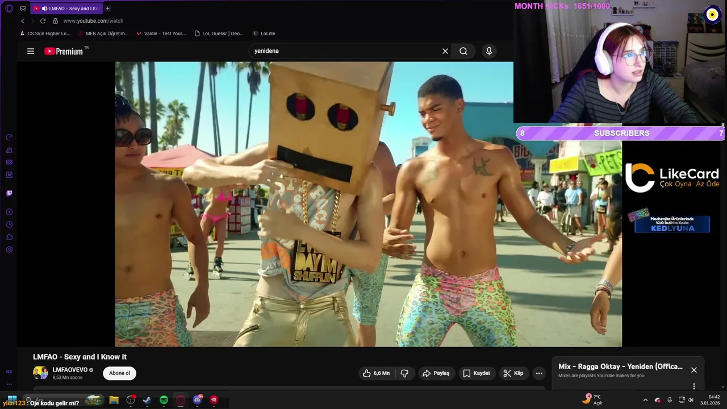727x409 pixels.
Task: Open LoL Guessr bookmark
Action: pos(219,34)
